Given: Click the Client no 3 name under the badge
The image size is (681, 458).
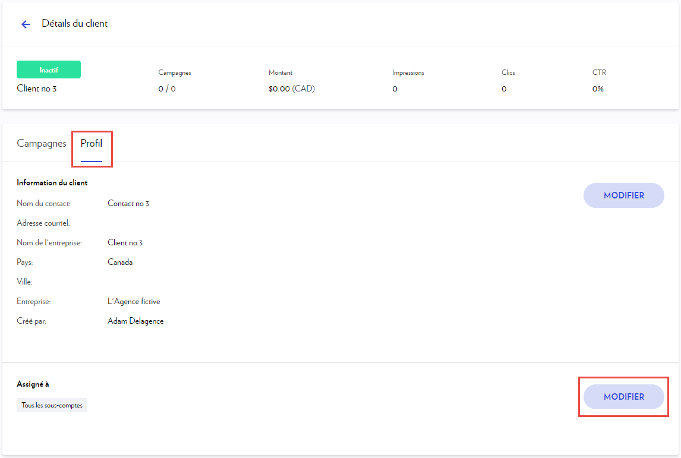Looking at the screenshot, I should (x=37, y=89).
